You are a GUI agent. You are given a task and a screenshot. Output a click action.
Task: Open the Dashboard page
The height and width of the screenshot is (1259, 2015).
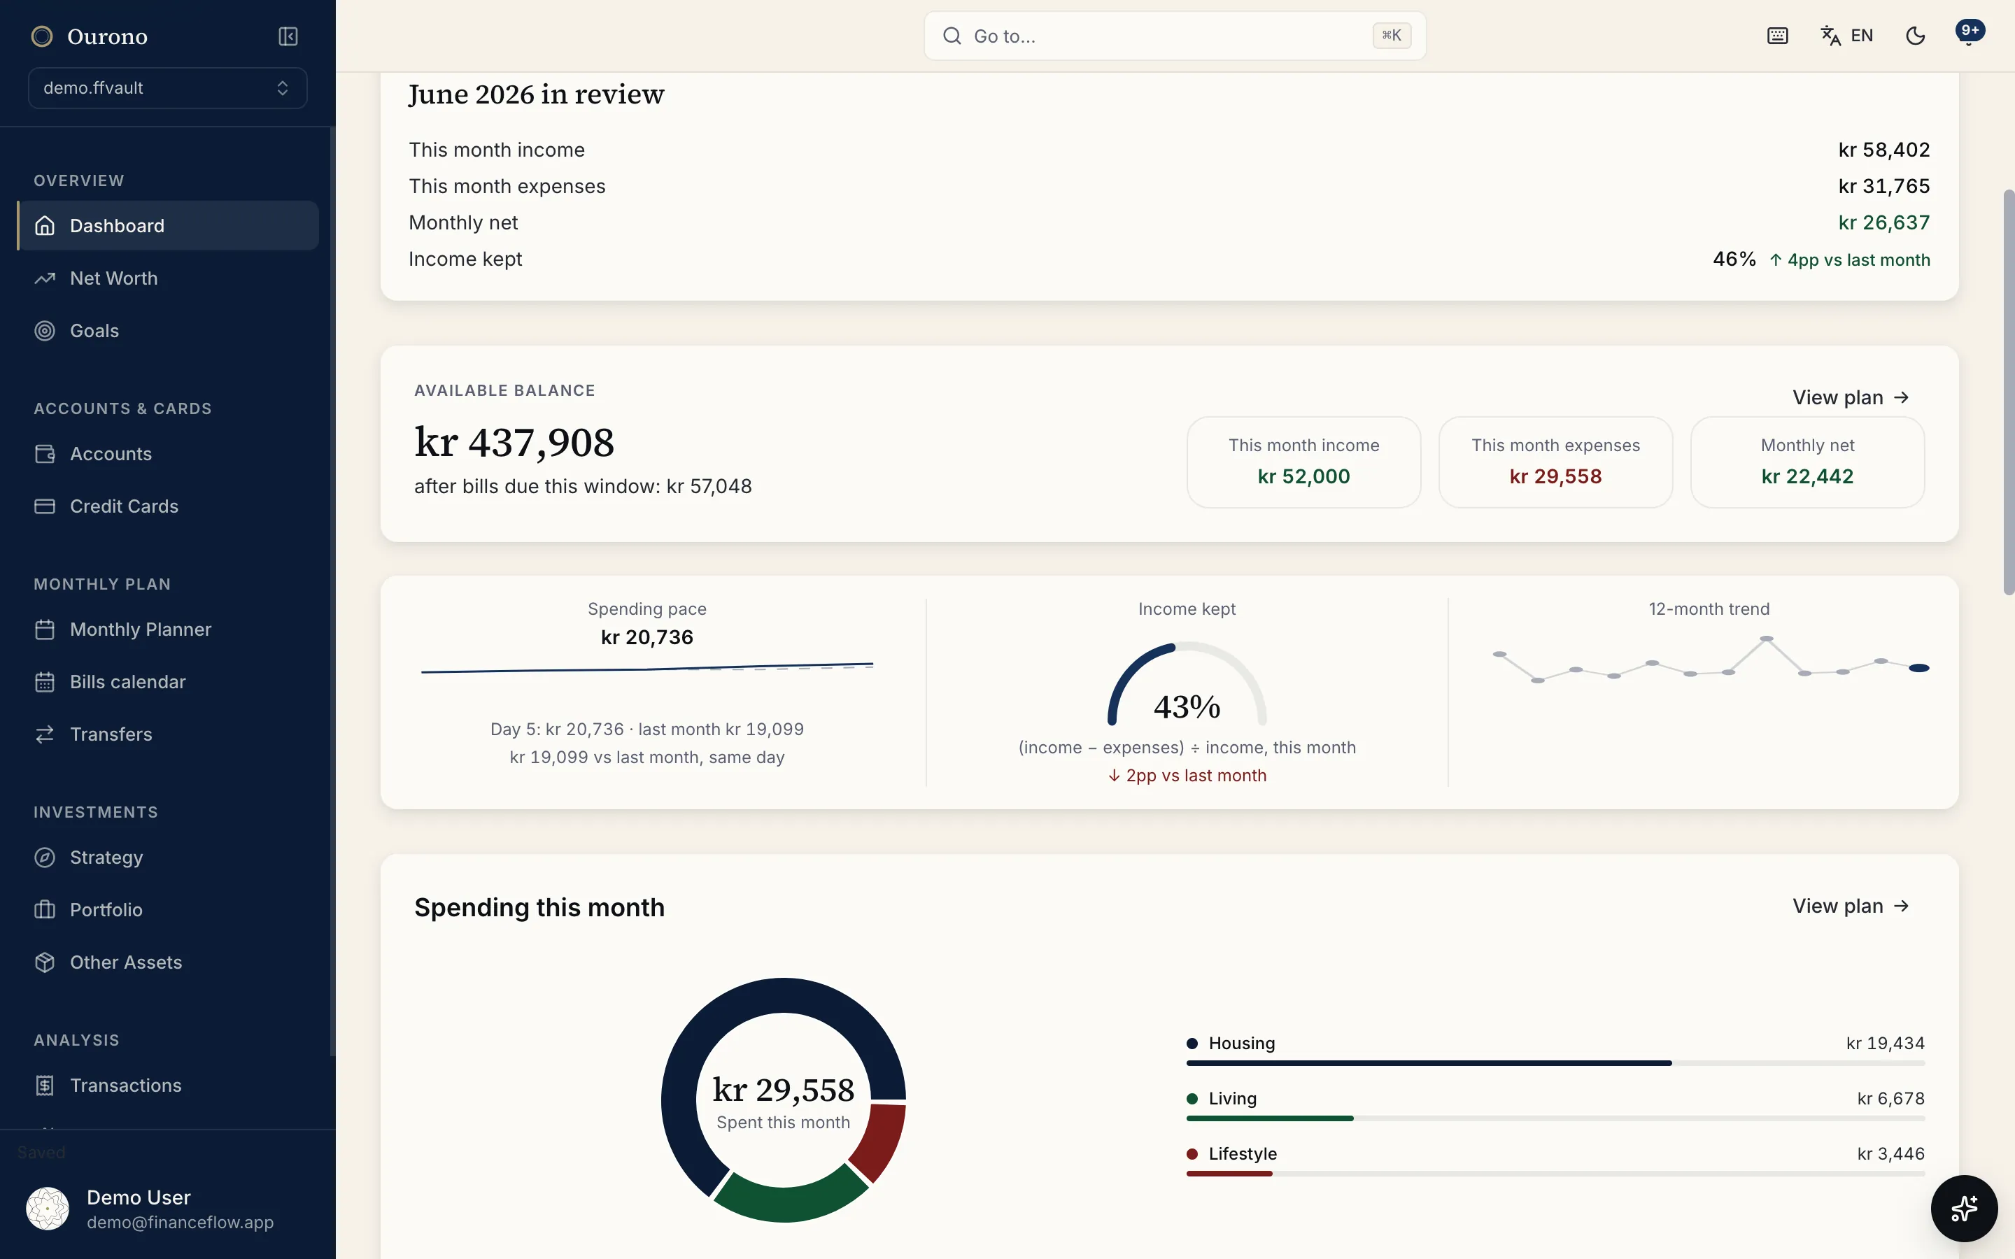tap(167, 225)
